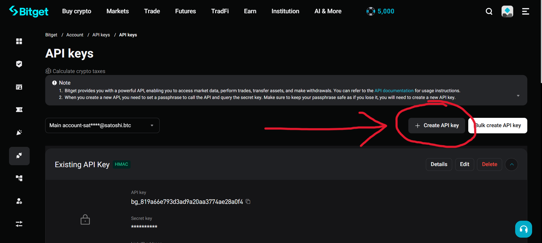
Task: Click the HMAC tag label
Action: point(122,164)
